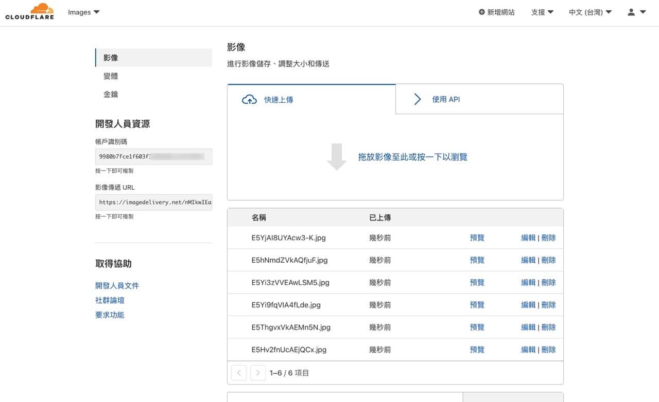Edit E5Yi9fqVIA4fLde.jpg
Image resolution: width=659 pixels, height=402 pixels.
click(528, 305)
